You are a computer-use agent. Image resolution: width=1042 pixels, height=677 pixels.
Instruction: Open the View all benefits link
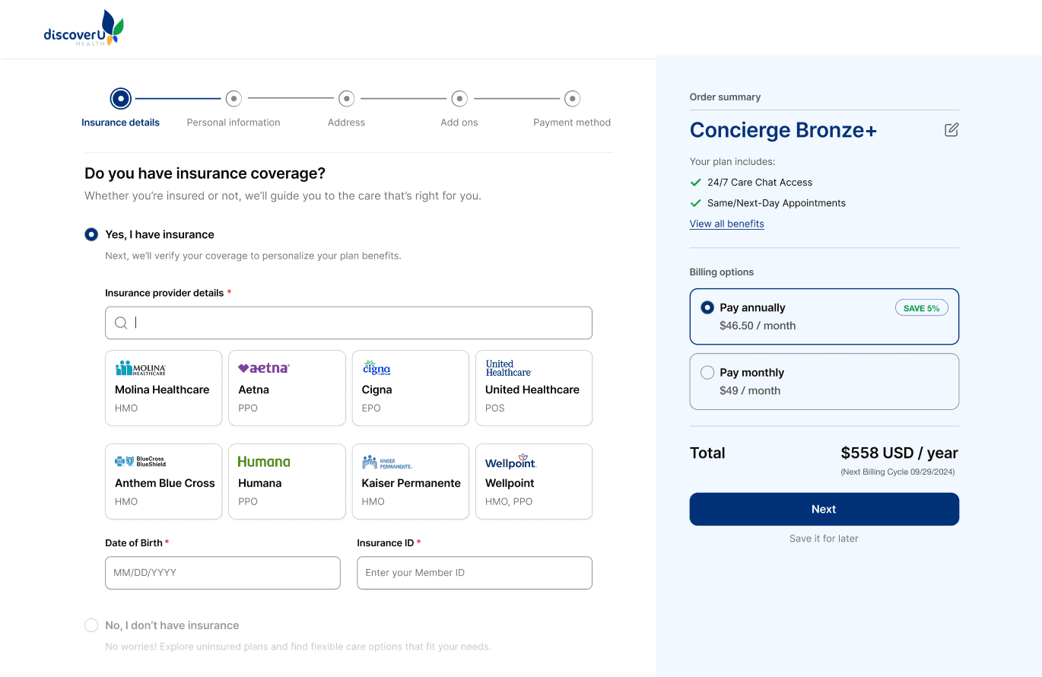(x=726, y=224)
